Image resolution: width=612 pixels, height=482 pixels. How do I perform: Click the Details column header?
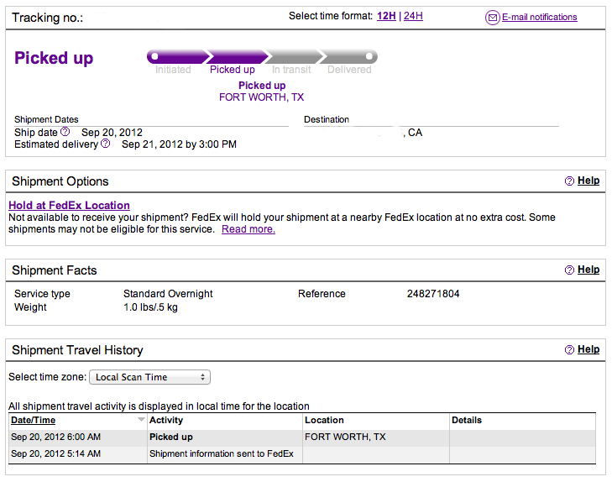[467, 421]
